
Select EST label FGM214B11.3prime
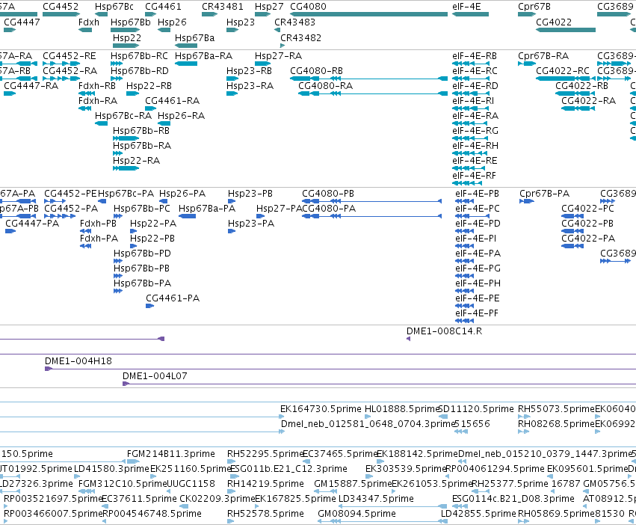tap(171, 453)
